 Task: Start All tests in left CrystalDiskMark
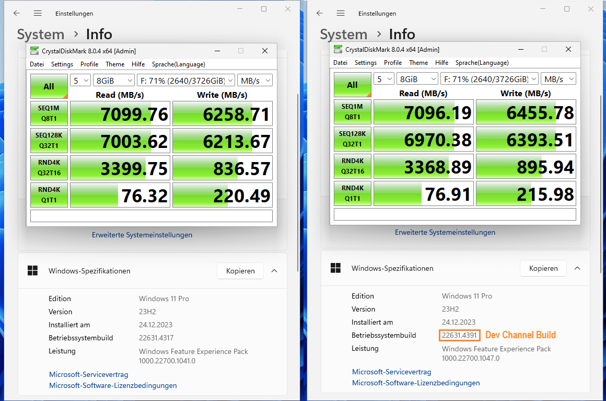[49, 86]
